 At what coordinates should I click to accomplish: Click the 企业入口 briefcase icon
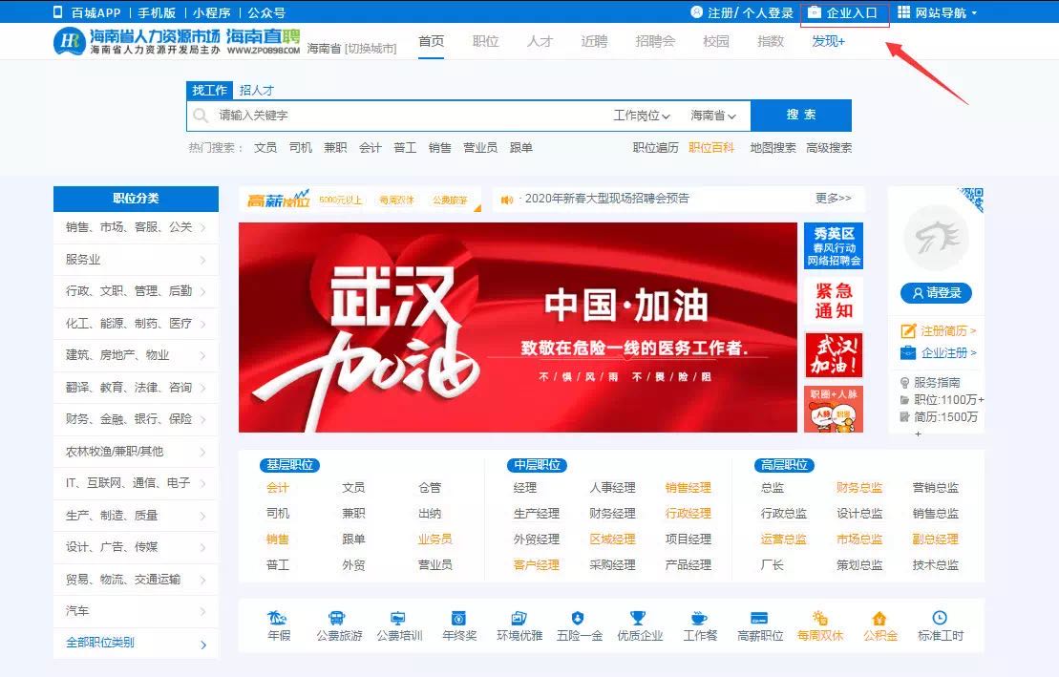[x=815, y=13]
